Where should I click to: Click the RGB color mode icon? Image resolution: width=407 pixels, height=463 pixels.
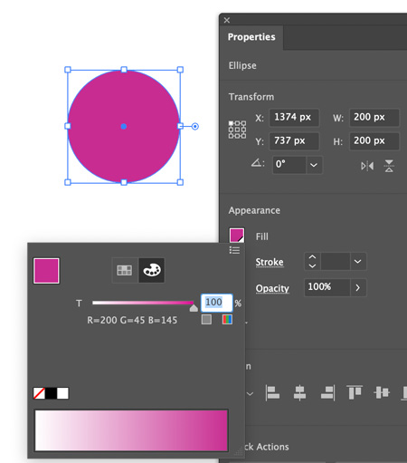227,319
